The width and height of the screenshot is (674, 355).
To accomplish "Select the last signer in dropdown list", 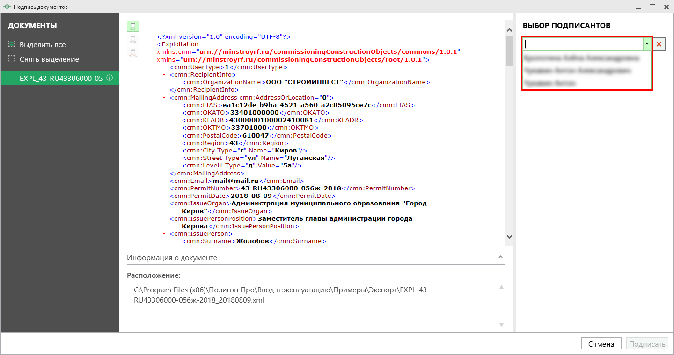I will click(550, 83).
